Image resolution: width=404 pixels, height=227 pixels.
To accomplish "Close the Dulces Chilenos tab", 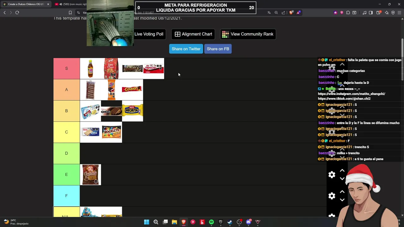I will [48, 4].
